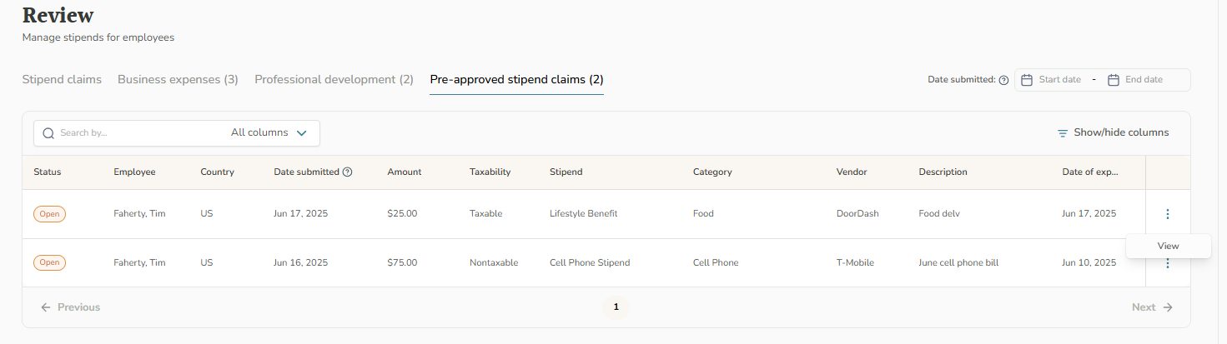The image size is (1227, 344).
Task: Click the End date field
Action: [1144, 80]
